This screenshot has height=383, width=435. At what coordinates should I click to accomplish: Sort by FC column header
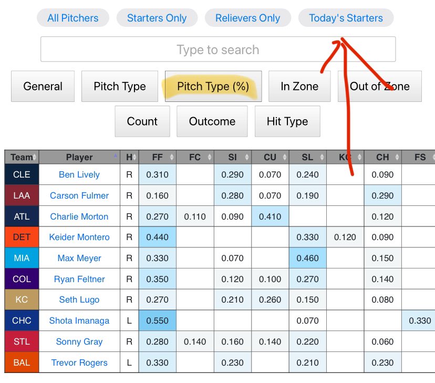[195, 157]
